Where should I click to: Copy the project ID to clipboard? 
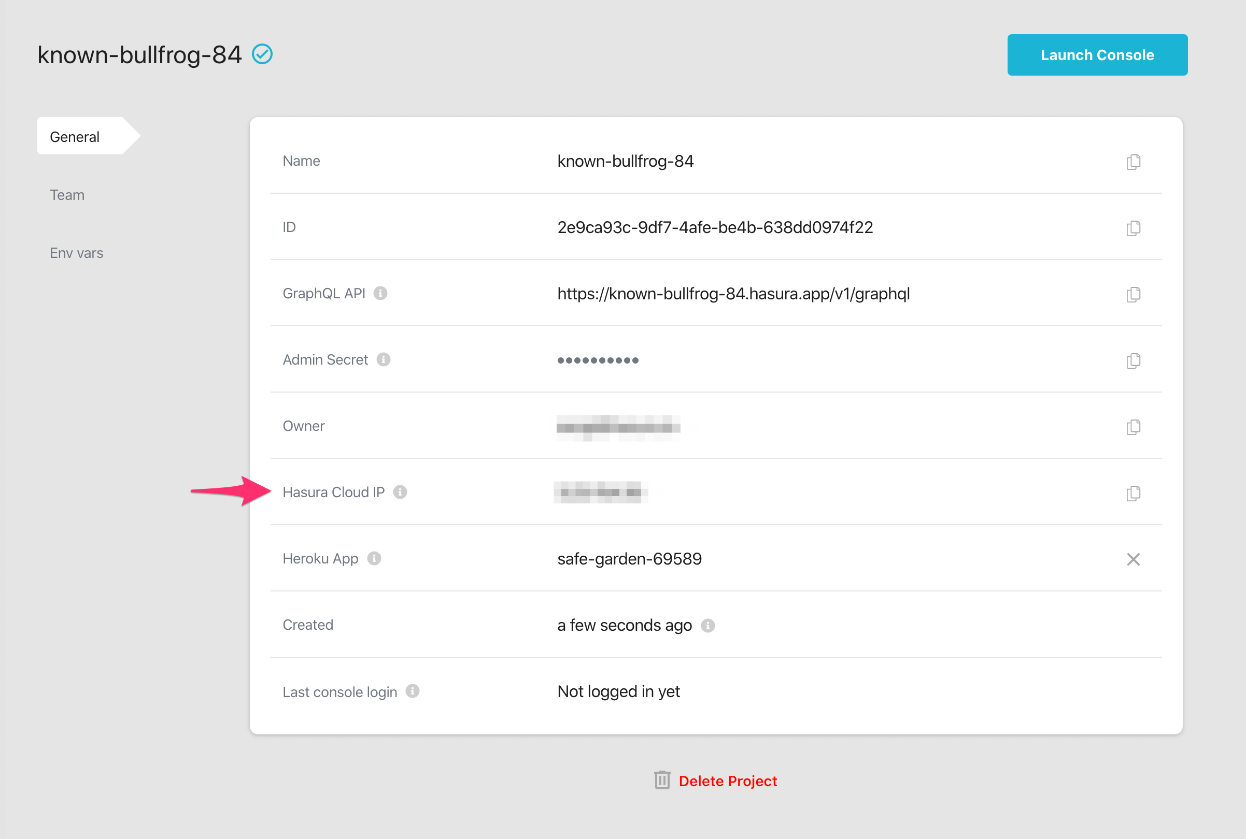point(1133,228)
